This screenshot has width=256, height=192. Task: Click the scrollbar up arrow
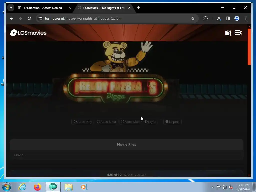click(x=249, y=26)
